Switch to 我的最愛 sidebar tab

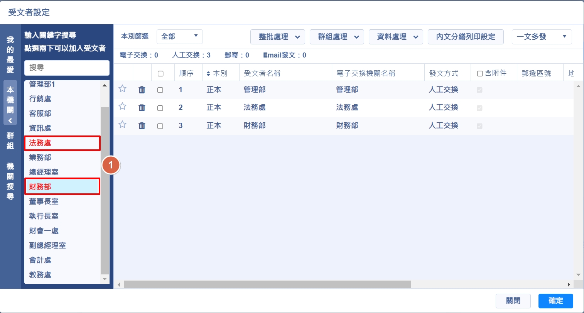[x=10, y=55]
